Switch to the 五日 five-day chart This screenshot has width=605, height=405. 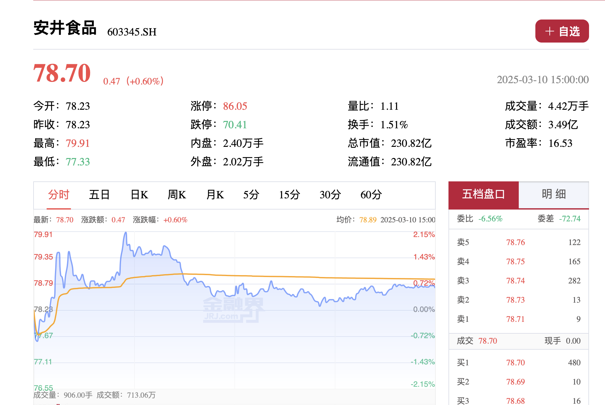(99, 195)
